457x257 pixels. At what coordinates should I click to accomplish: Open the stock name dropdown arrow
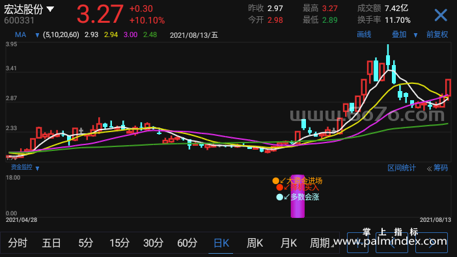(x=50, y=9)
